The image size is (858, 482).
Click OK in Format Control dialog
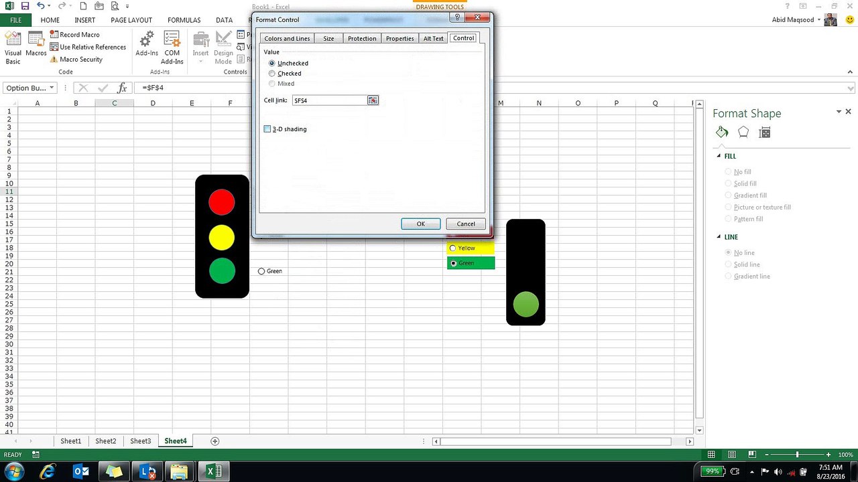click(x=421, y=224)
